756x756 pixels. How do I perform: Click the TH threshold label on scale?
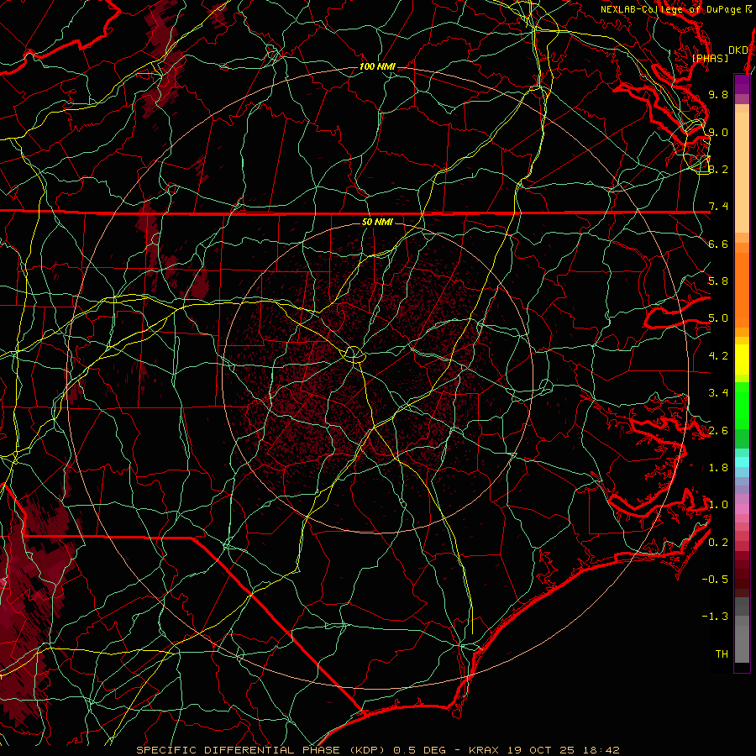(x=722, y=654)
